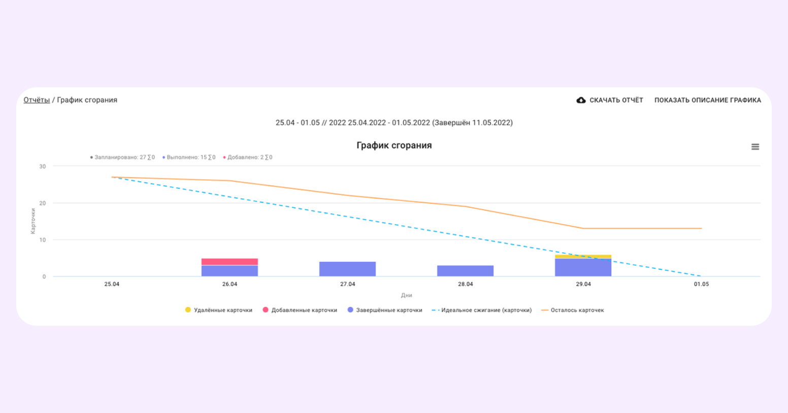Screen dimensions: 788x413
Task: Click the 29.04 axis label
Action: 583,284
